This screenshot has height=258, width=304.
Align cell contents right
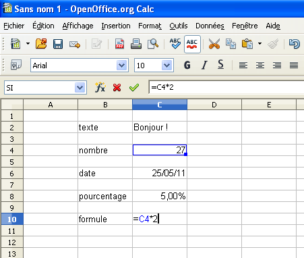click(277, 66)
